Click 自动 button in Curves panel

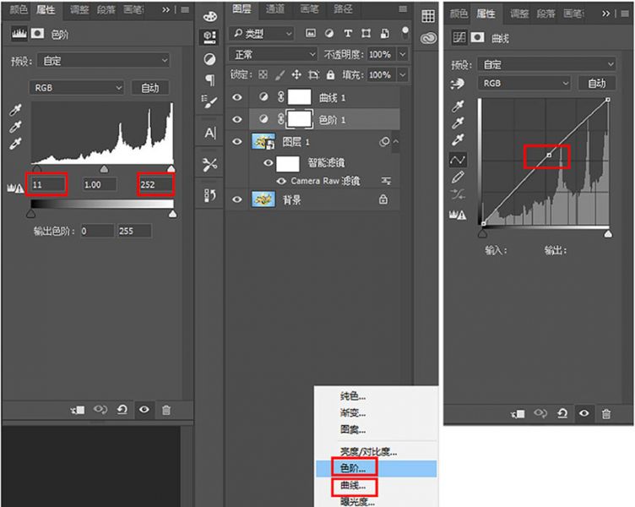597,84
